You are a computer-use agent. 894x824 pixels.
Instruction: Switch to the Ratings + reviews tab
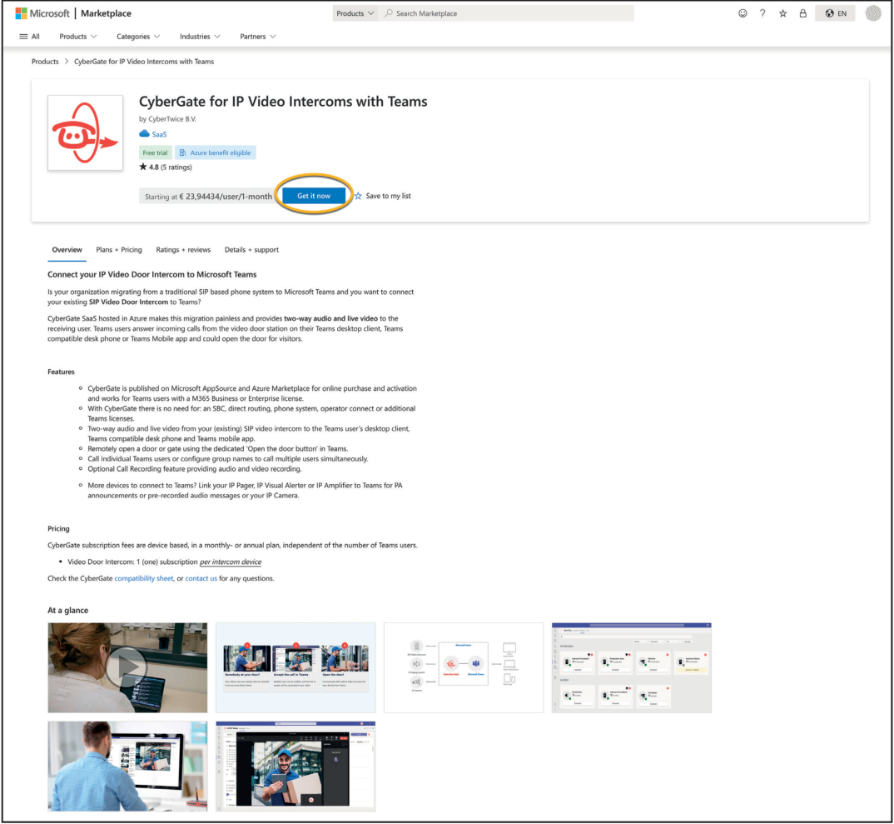coord(183,250)
